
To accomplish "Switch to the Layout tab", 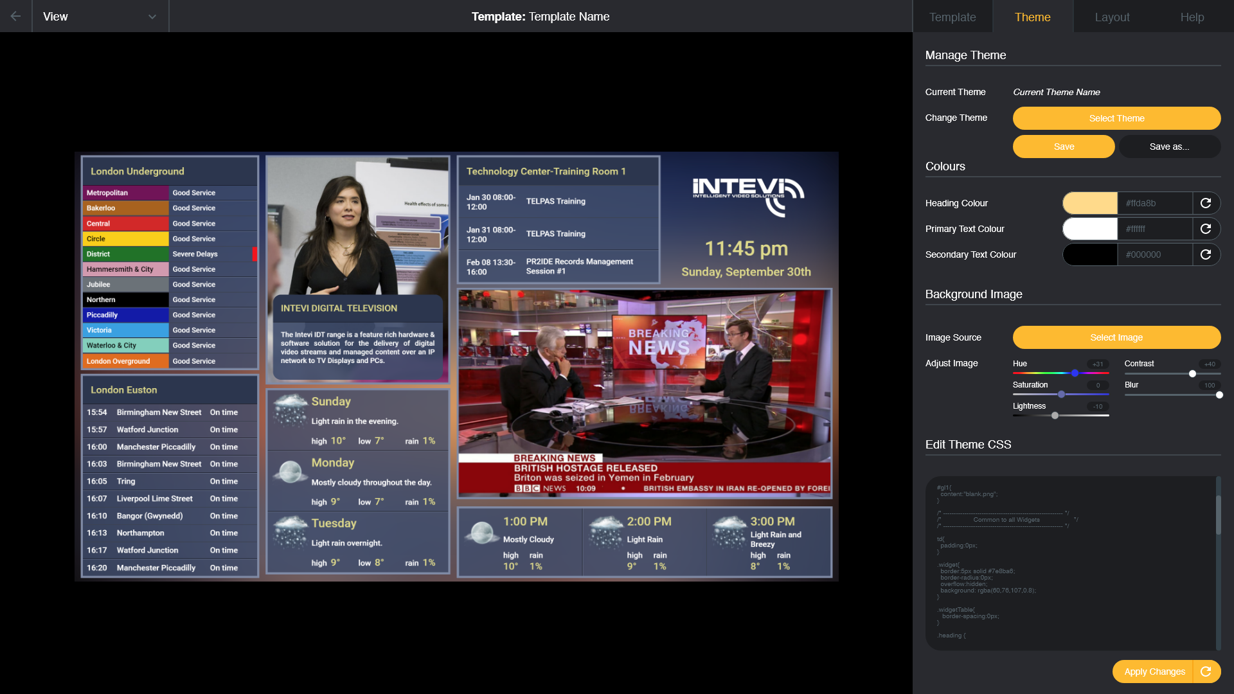I will [1112, 17].
